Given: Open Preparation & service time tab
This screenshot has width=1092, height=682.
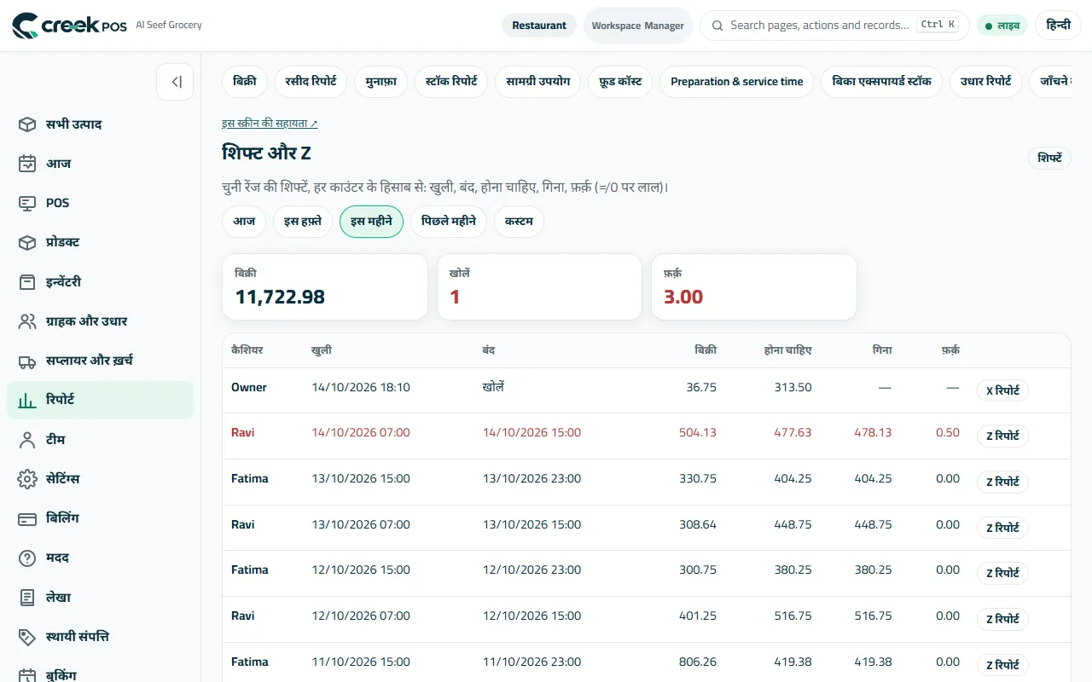Looking at the screenshot, I should [x=737, y=82].
